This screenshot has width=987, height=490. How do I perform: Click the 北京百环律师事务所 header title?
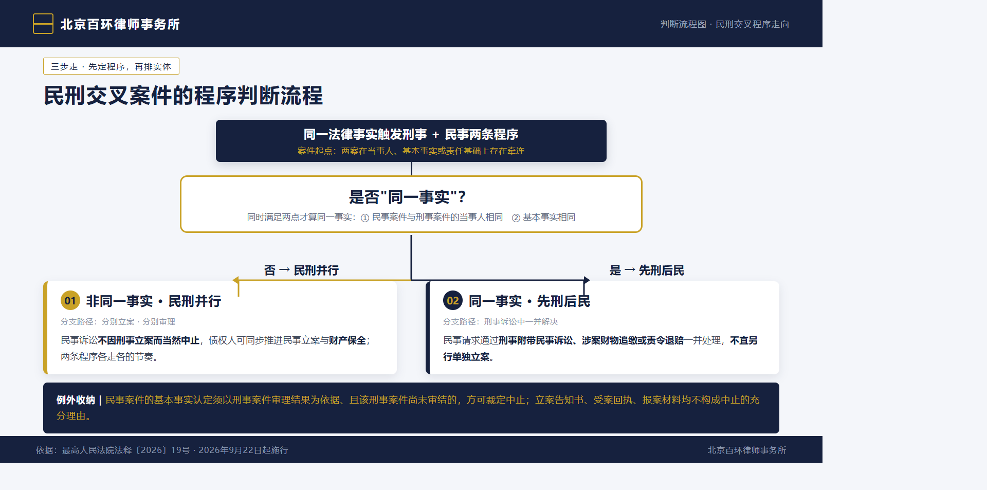click(x=120, y=24)
